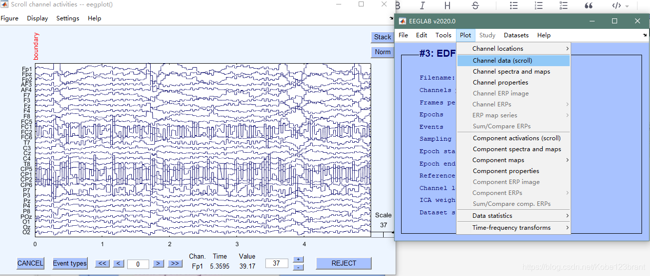Click the POz channel label
Screen dimensions: 650x276
point(26,216)
